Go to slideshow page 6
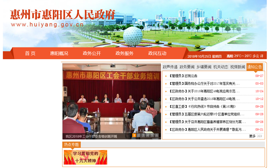Image resolution: width=275 pixels, height=168 pixels. point(157,135)
